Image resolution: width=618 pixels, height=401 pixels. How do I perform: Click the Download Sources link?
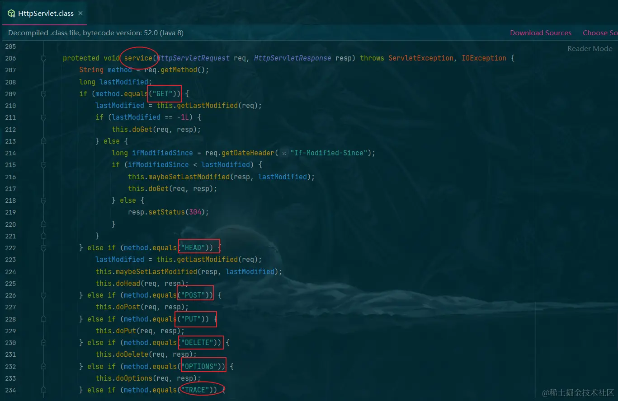click(541, 33)
